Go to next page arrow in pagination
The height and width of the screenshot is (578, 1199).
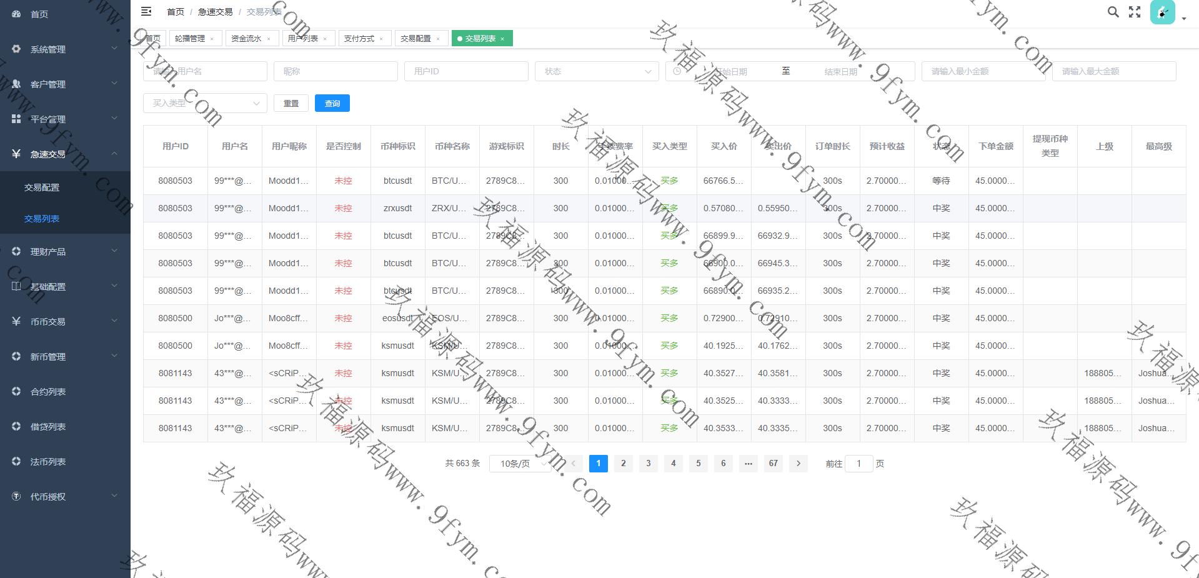tap(798, 463)
